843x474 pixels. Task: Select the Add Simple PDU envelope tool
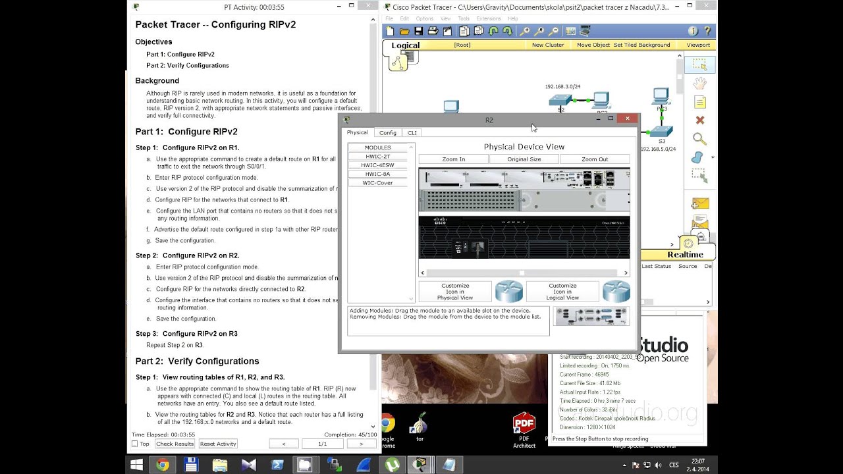(699, 203)
